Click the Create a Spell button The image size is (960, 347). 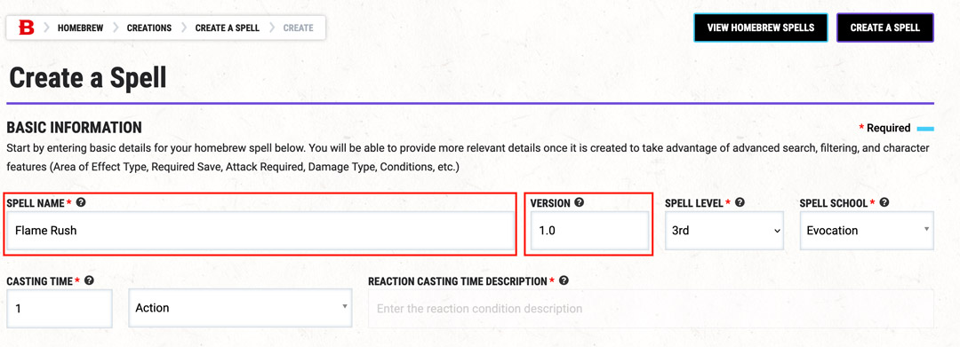(x=884, y=28)
